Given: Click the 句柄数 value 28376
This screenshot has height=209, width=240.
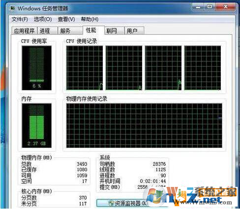Looking at the screenshot, I should [159, 164].
